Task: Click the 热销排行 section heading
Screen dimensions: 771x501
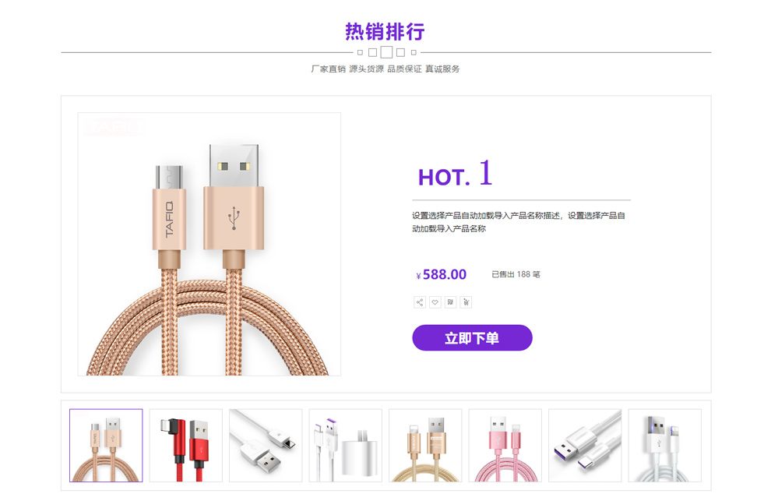Action: (x=385, y=32)
